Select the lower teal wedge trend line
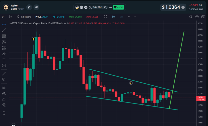 132,103
